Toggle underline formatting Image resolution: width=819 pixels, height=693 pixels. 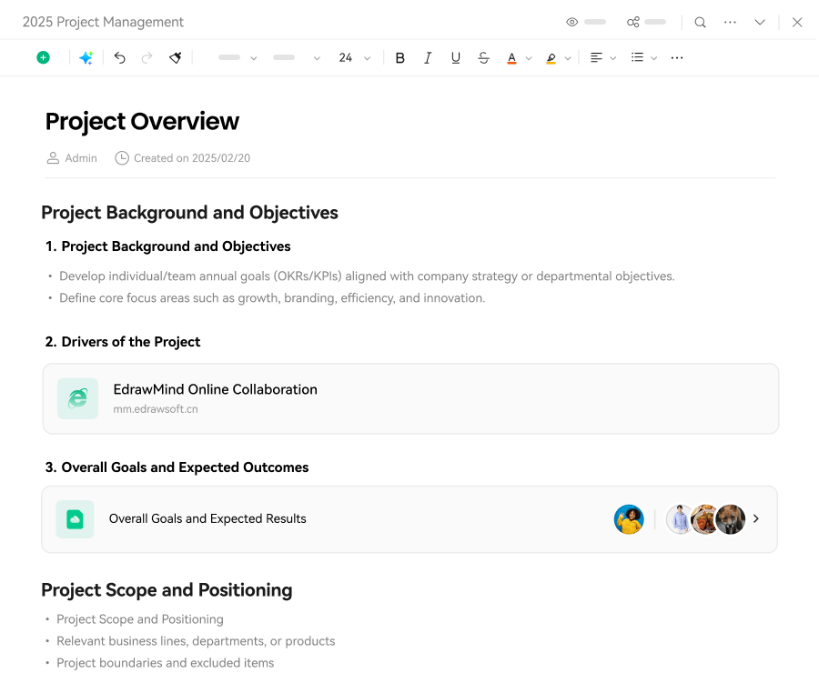click(456, 57)
